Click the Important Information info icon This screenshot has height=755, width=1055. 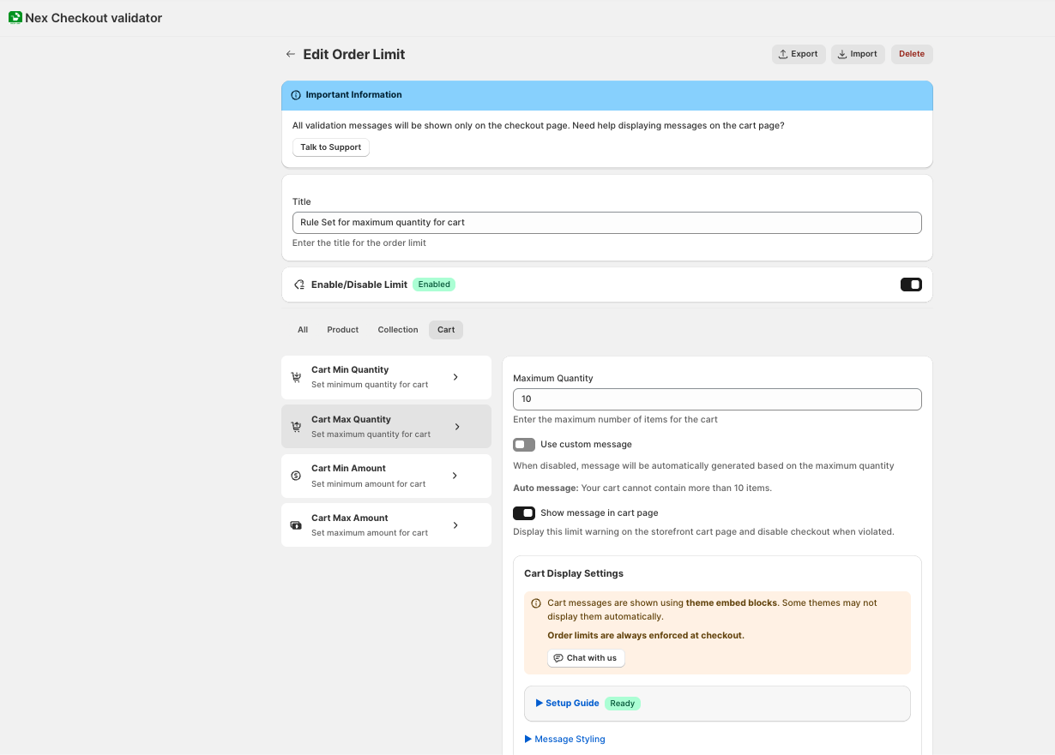tap(296, 95)
